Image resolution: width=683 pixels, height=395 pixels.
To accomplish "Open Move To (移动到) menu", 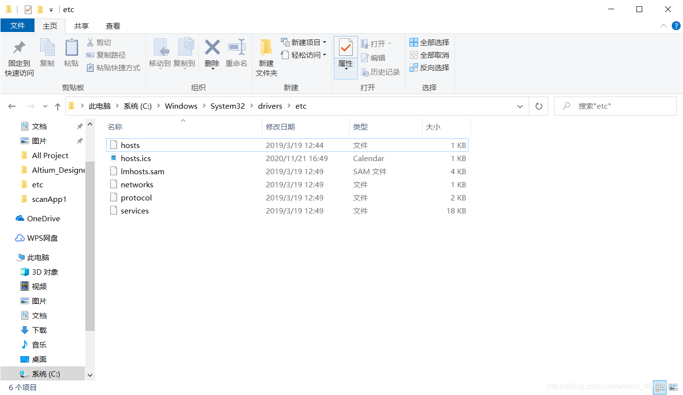I will (160, 53).
